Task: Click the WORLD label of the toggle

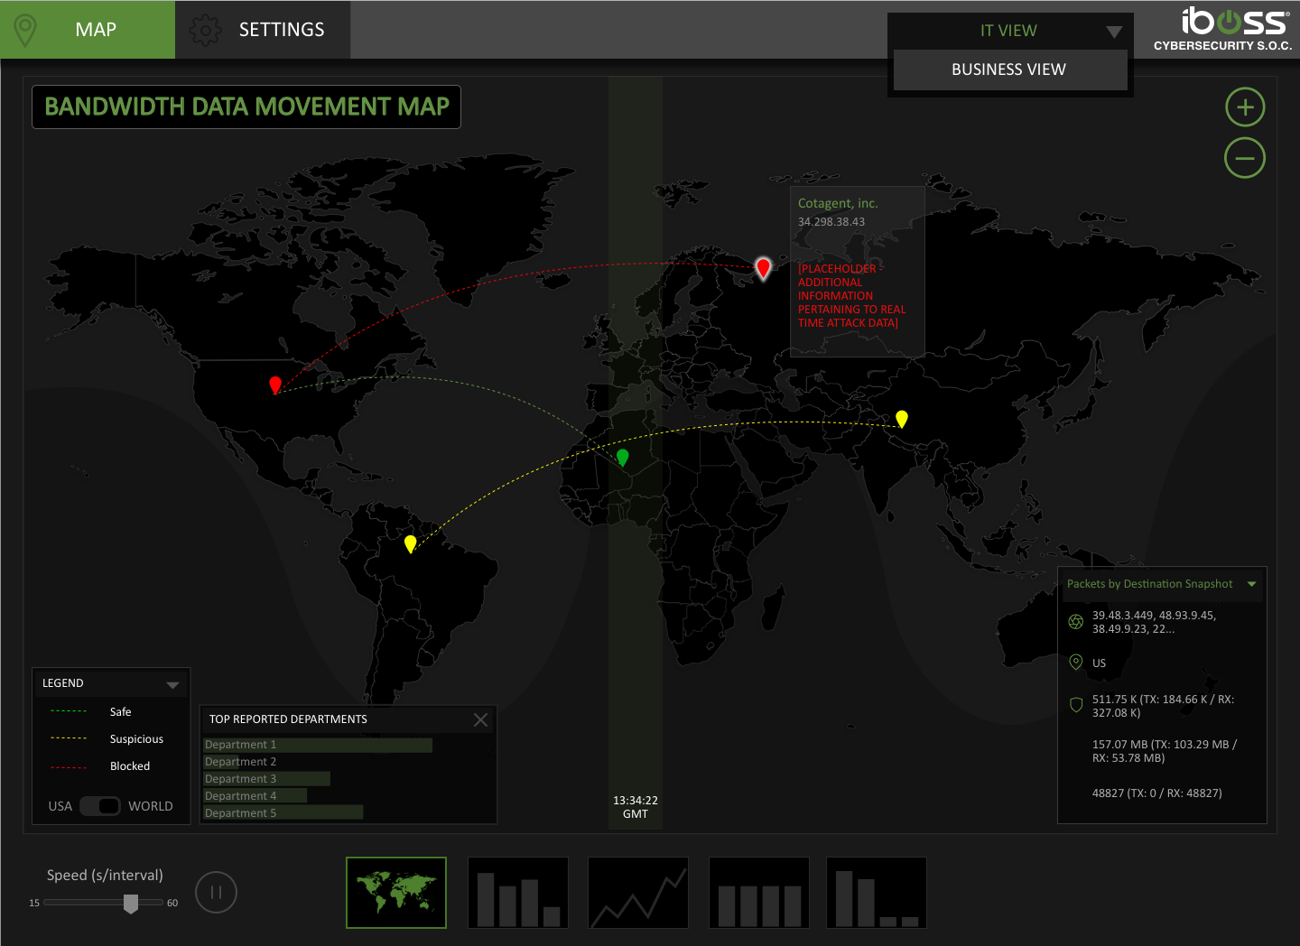Action: coord(151,806)
